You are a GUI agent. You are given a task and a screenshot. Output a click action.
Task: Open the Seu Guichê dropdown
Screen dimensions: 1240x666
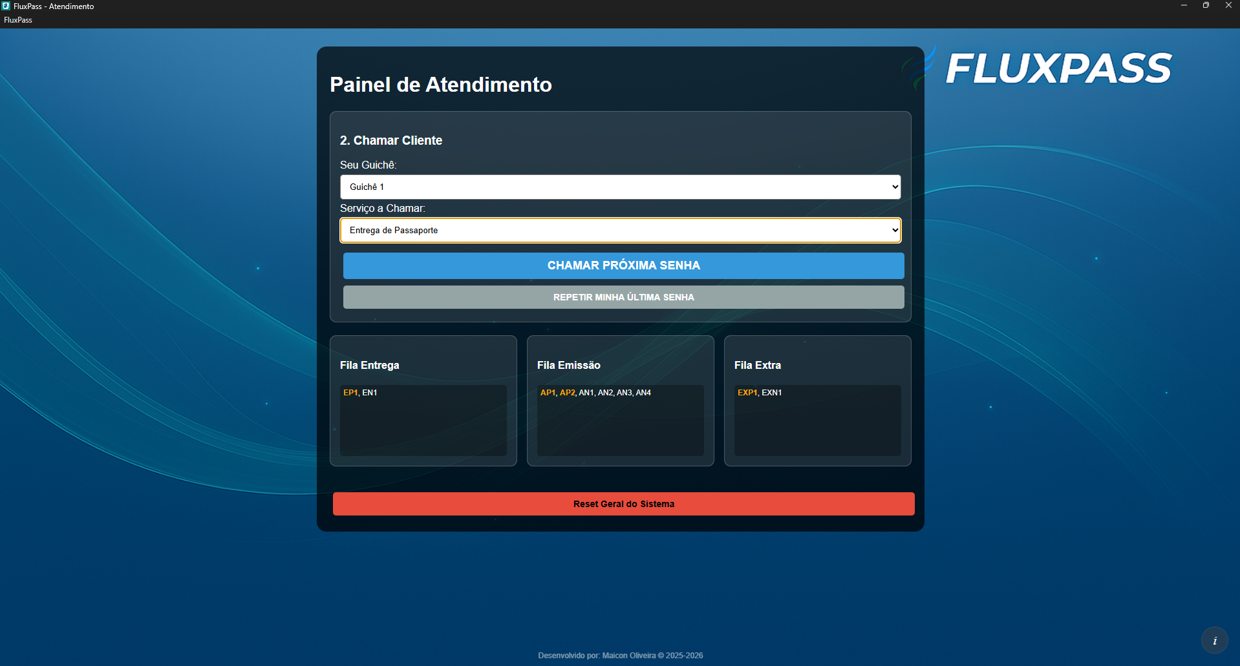(620, 187)
